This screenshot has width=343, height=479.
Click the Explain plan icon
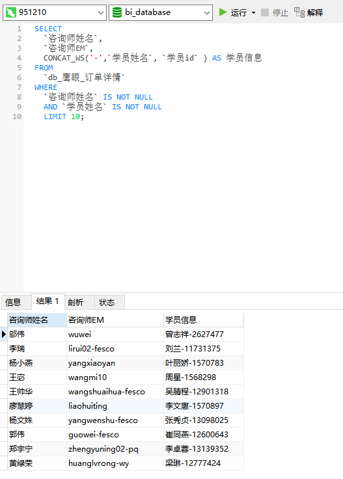pos(299,12)
